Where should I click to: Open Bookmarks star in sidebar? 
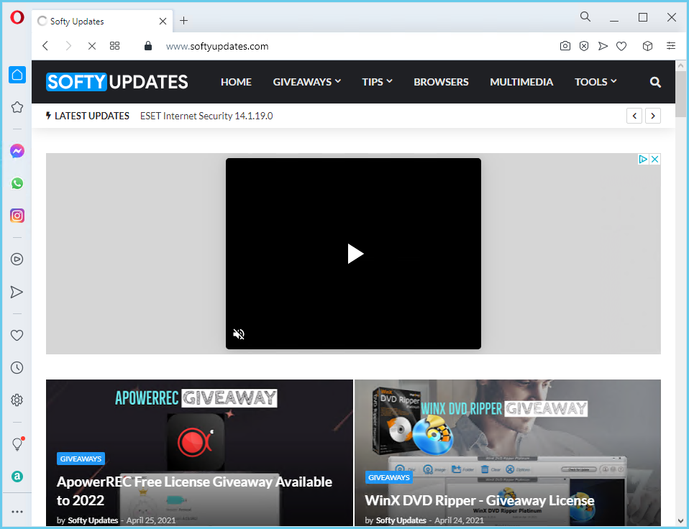[x=17, y=107]
